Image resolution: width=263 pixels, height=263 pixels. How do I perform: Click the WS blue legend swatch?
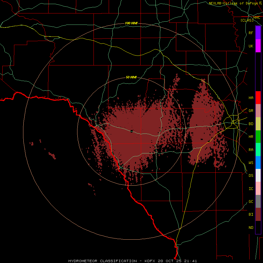tap(258, 162)
